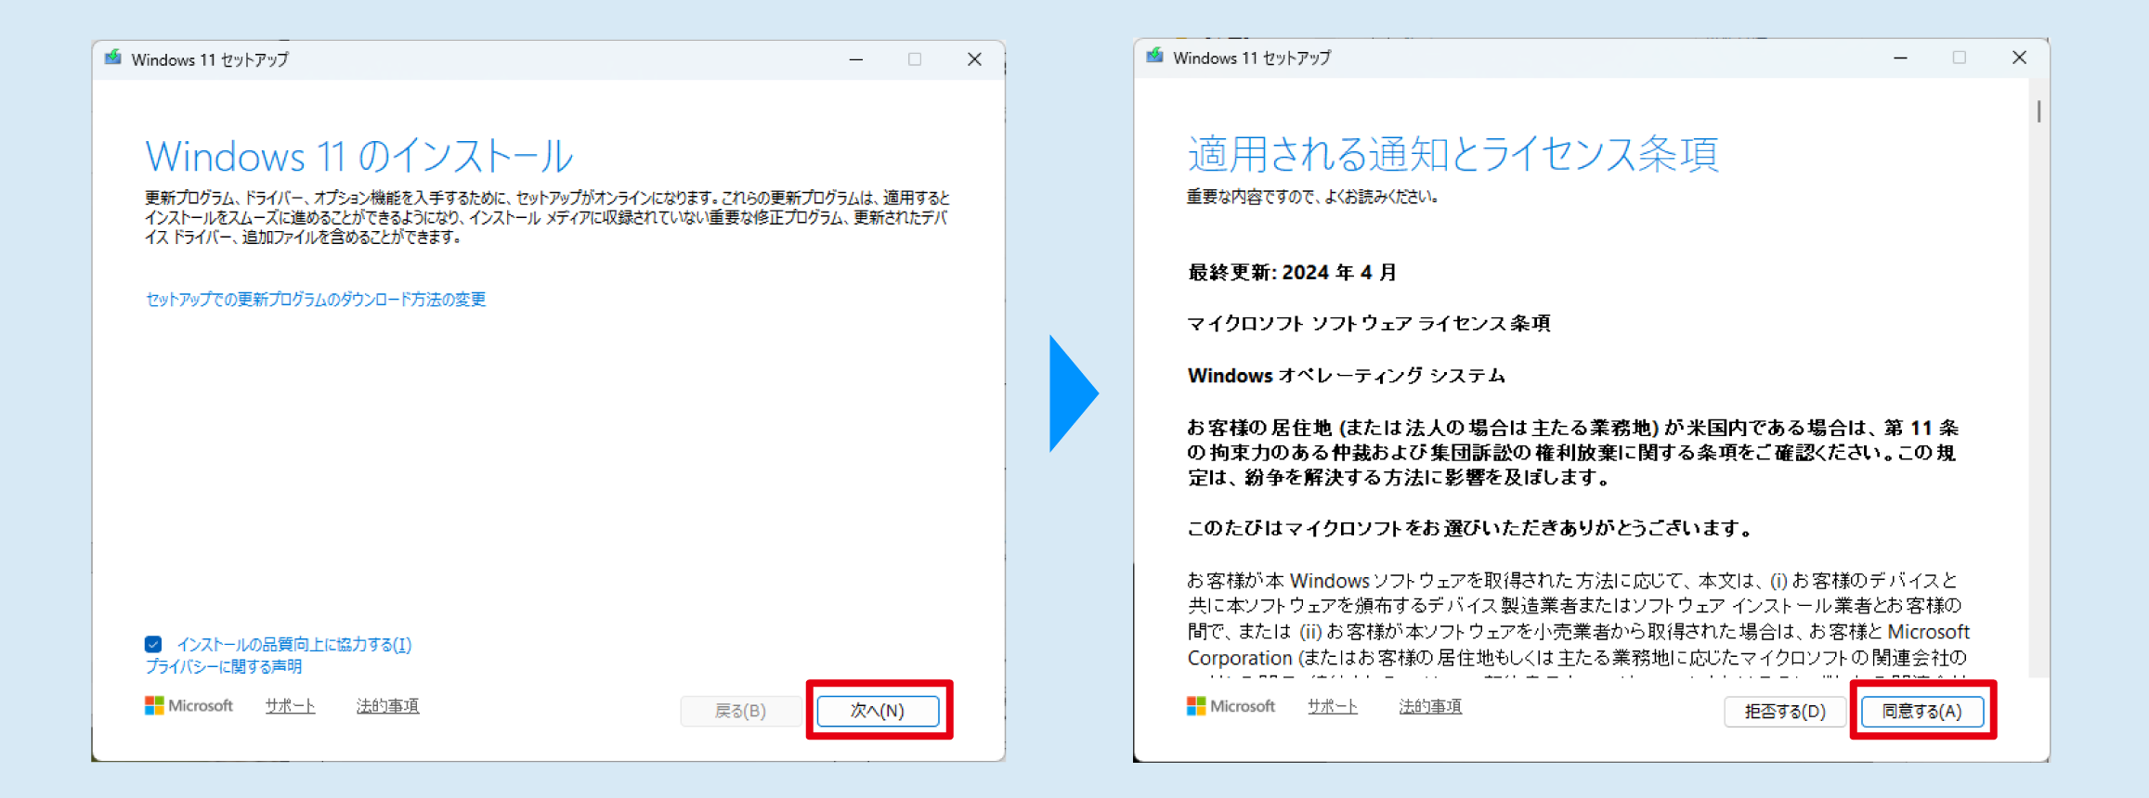
Task: Click the 最終更新: 2024 年 4 月 text
Action: click(x=1293, y=273)
